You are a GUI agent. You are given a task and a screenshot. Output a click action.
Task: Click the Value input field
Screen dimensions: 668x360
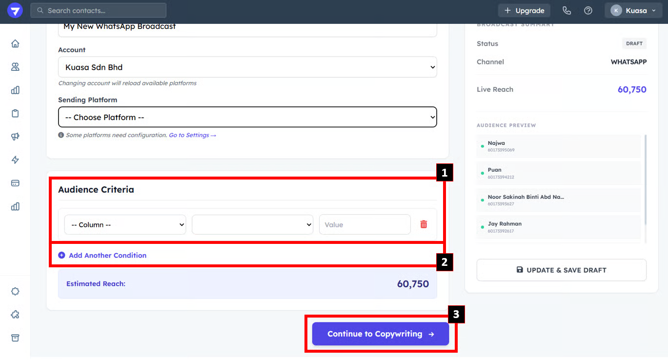tap(364, 224)
